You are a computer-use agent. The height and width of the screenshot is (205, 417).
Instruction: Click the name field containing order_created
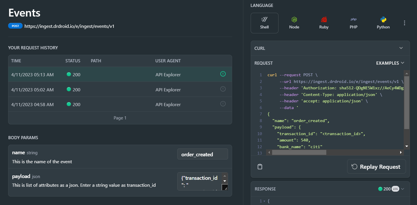click(203, 154)
